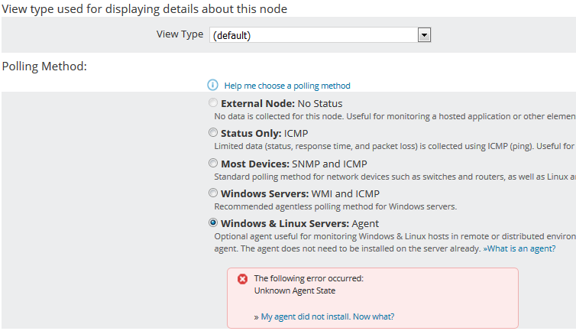Click the 'Unknown Agent State' error text
576x331 pixels.
pos(295,290)
